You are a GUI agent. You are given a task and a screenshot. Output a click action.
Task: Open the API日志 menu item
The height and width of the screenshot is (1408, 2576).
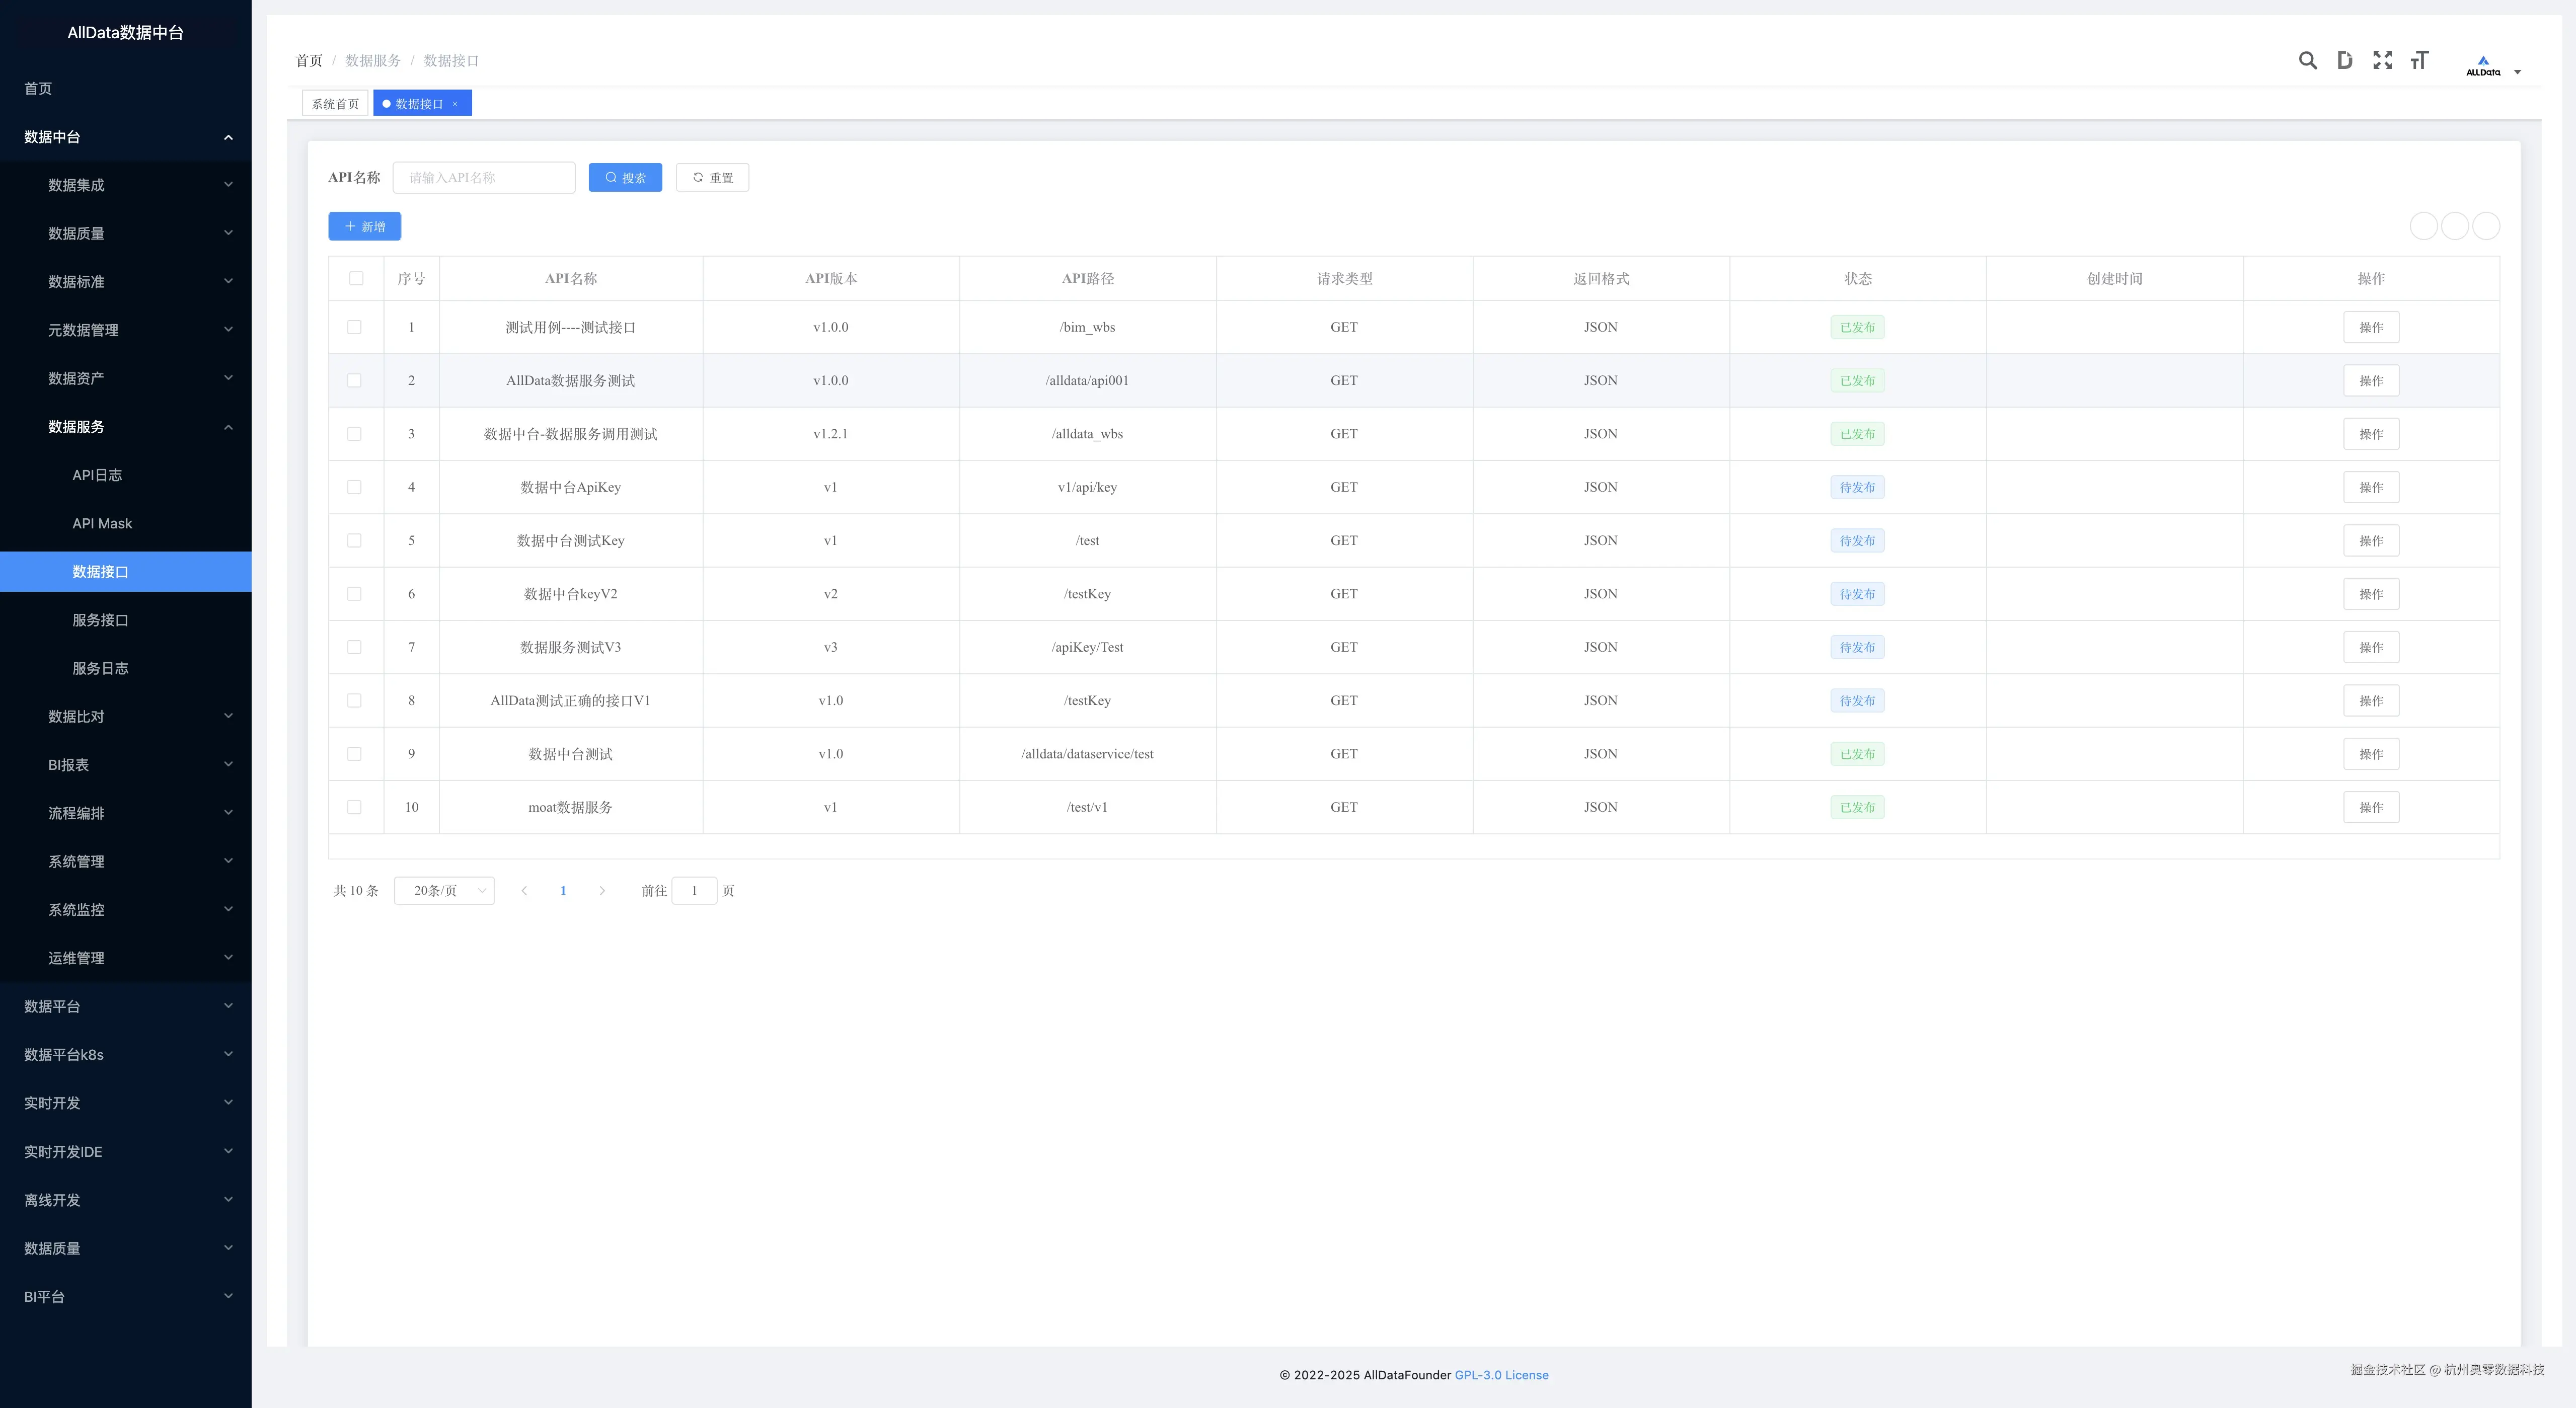pos(97,475)
